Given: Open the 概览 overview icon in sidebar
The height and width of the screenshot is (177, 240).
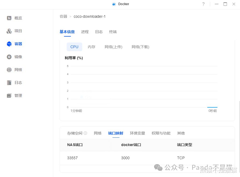Looking at the screenshot, I should point(9,18).
